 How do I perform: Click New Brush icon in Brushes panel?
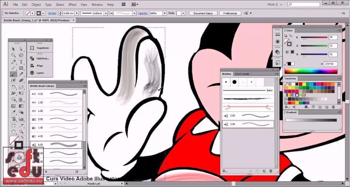point(264,171)
